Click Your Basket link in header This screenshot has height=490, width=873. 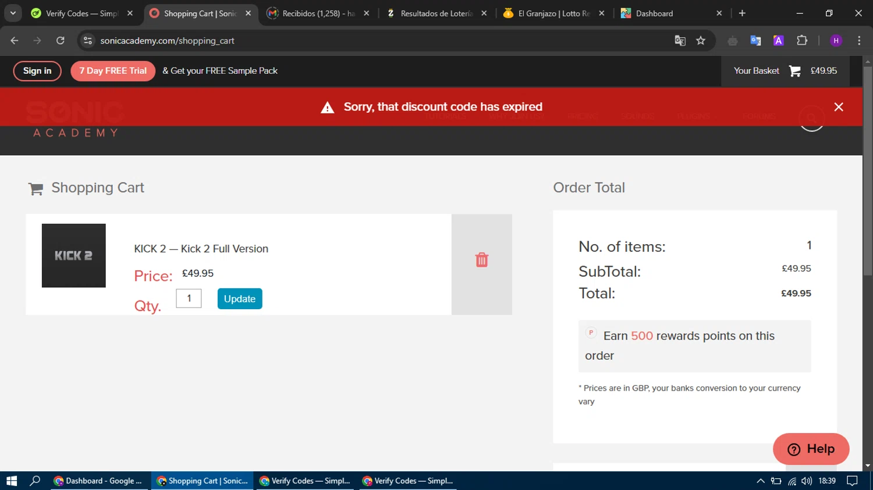click(x=756, y=71)
